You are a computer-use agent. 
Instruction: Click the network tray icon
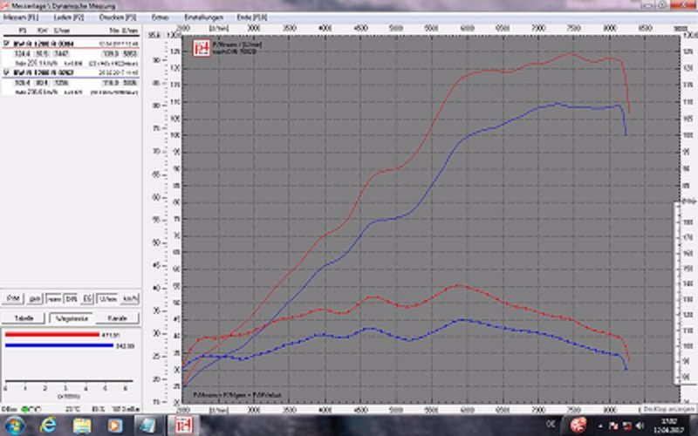626,426
